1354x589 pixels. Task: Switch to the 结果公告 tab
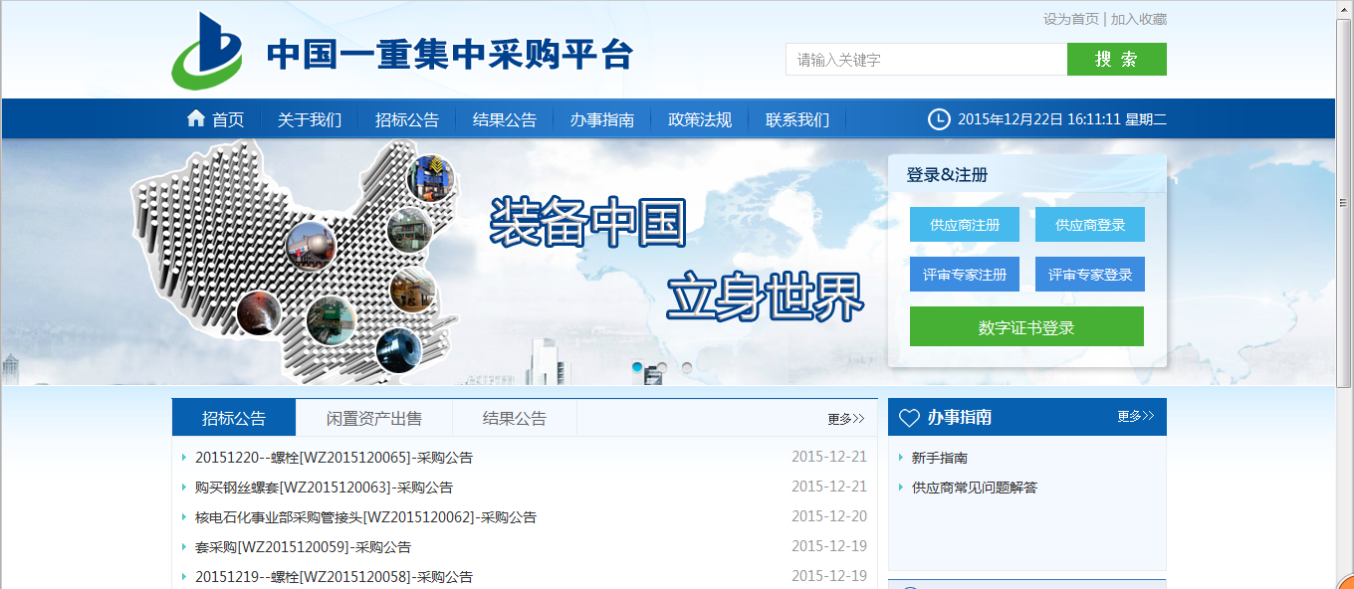point(514,417)
